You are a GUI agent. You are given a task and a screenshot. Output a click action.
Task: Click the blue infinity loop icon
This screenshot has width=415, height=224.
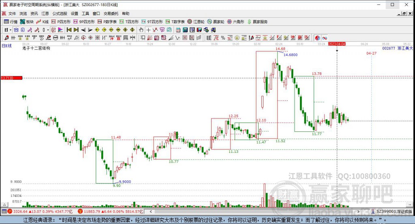pos(325,38)
